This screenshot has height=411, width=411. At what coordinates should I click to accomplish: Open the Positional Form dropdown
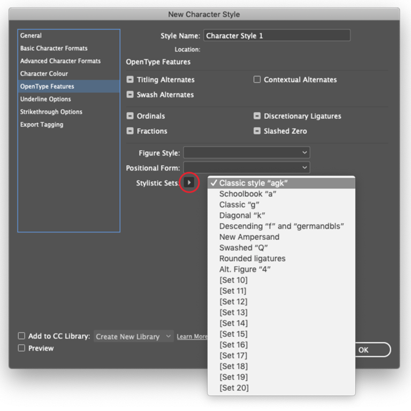[246, 168]
